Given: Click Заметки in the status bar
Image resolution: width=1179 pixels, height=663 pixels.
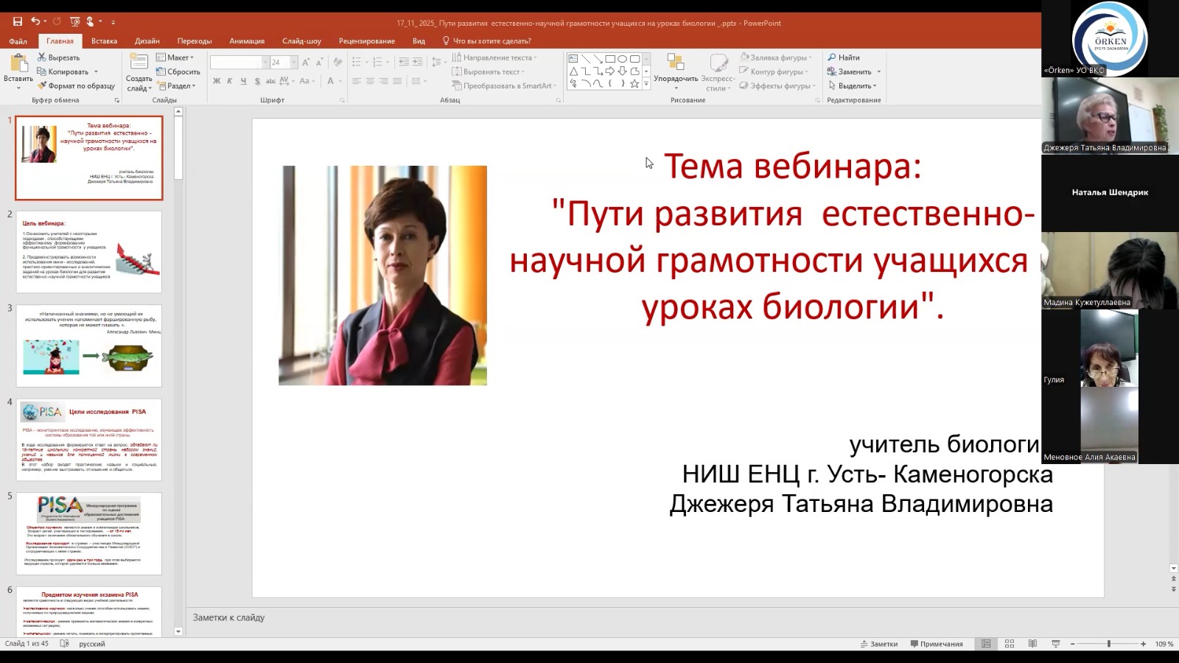Looking at the screenshot, I should point(881,643).
